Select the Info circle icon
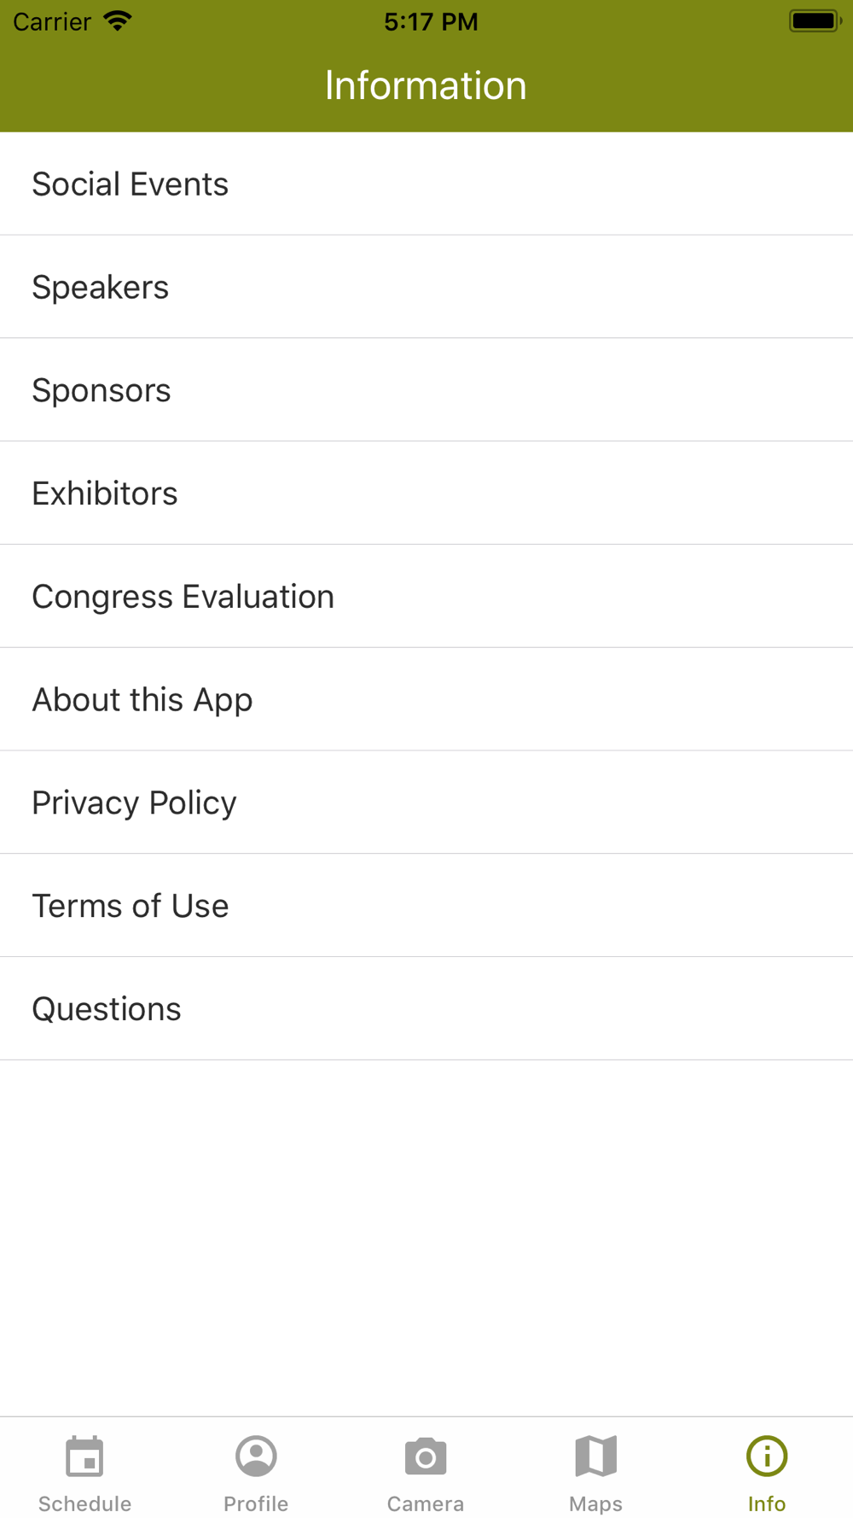This screenshot has width=853, height=1518. [766, 1457]
